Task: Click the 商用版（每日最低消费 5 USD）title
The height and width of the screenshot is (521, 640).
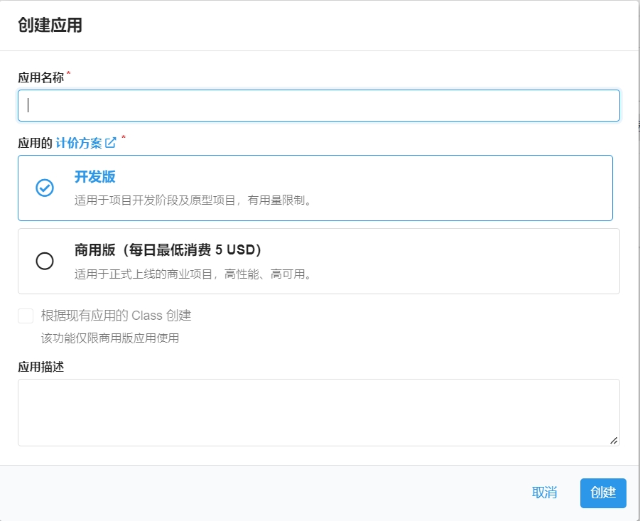Action: click(x=168, y=250)
